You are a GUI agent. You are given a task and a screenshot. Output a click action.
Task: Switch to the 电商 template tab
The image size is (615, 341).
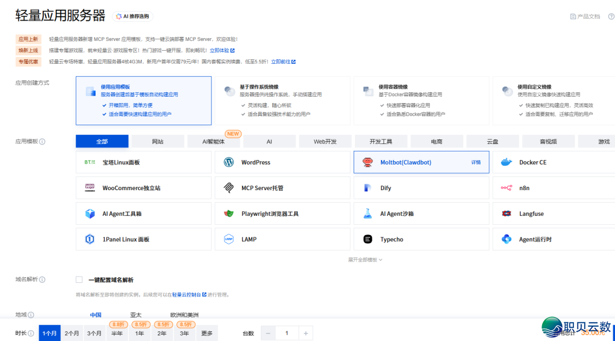(x=437, y=141)
